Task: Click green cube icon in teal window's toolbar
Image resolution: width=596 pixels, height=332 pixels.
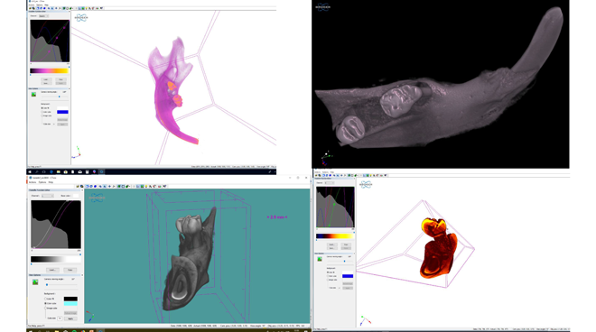Action: (118, 186)
